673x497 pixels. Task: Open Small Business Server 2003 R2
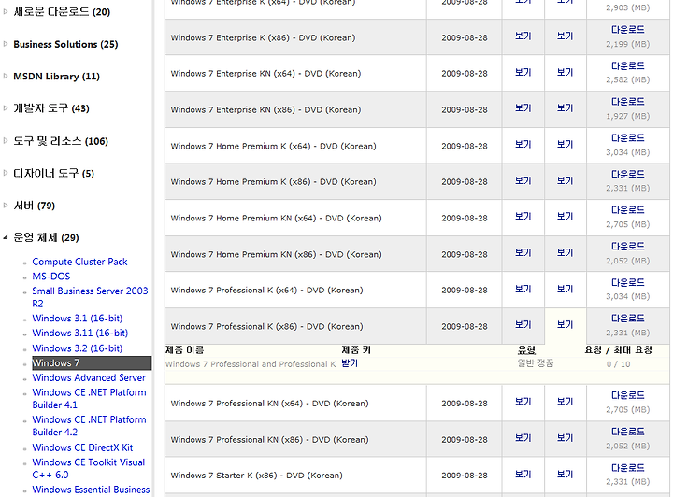tap(90, 297)
